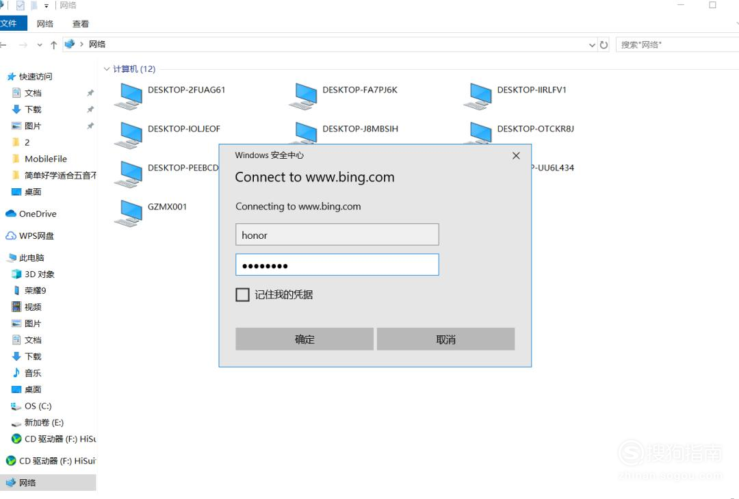Select the DESKTOP-IOLJEOF computer icon

(x=128, y=135)
